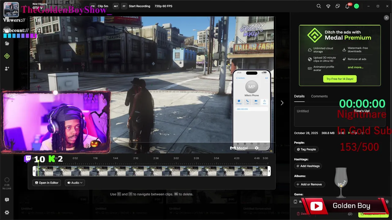Viewport: 392px width, 220px height.
Task: Open the settings gear in left sidebar
Action: [x=7, y=213]
